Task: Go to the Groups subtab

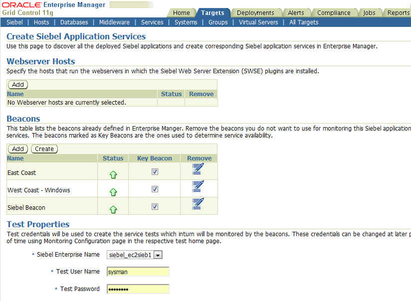Action: [218, 22]
